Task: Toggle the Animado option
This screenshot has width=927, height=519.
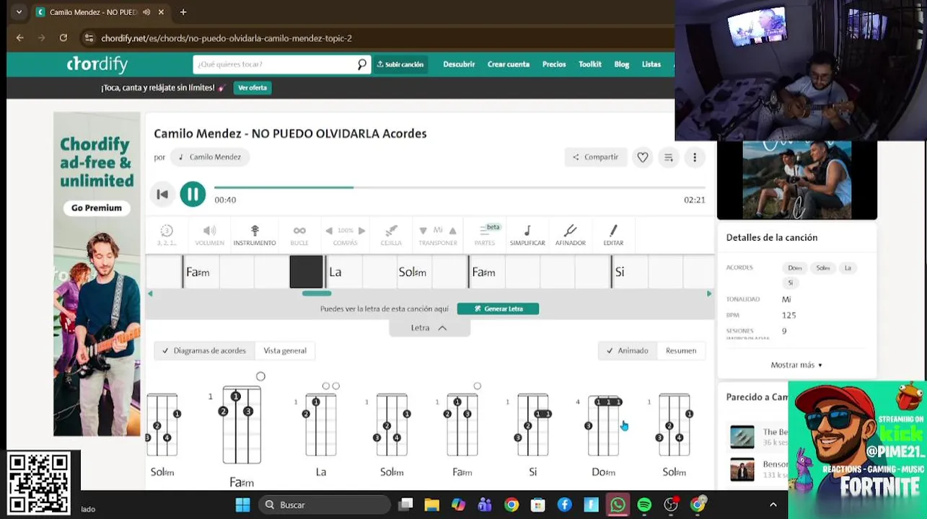Action: click(x=627, y=351)
